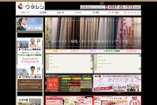Click the staff blog scroll up arrow
Screen dimensions: 157x105
coord(91,55)
